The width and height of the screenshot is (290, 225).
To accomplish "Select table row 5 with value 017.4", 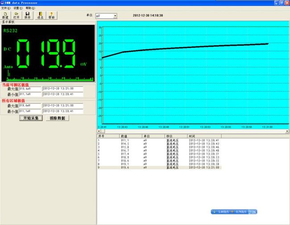I will click(x=159, y=154).
